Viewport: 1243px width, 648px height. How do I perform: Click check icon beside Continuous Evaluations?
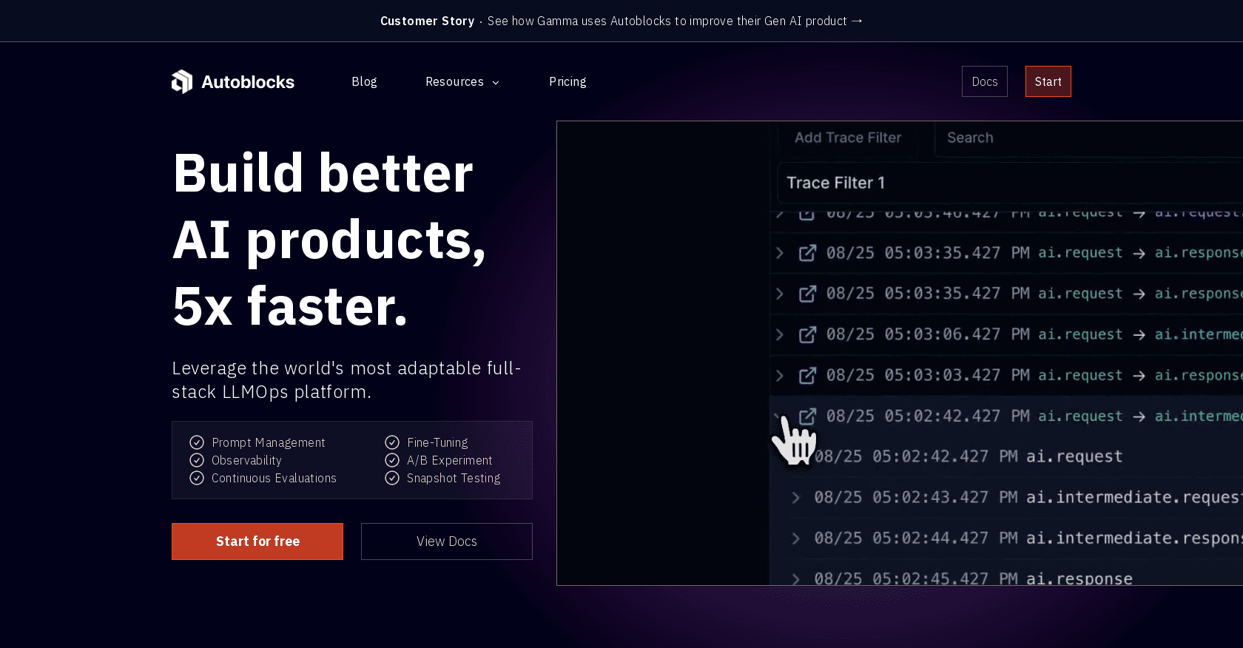(197, 478)
